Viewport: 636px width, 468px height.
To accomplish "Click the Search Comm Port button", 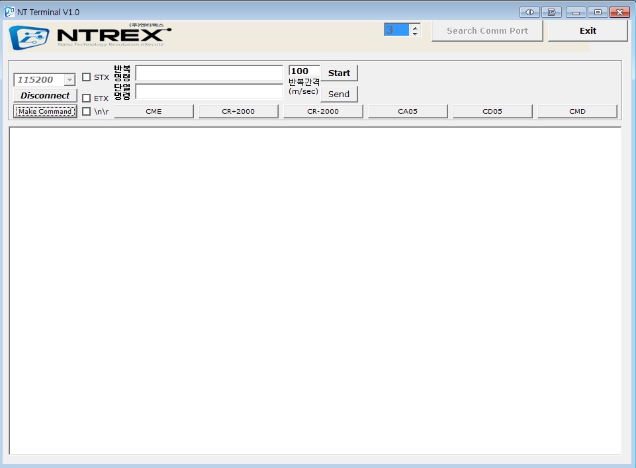I will pyautogui.click(x=487, y=31).
